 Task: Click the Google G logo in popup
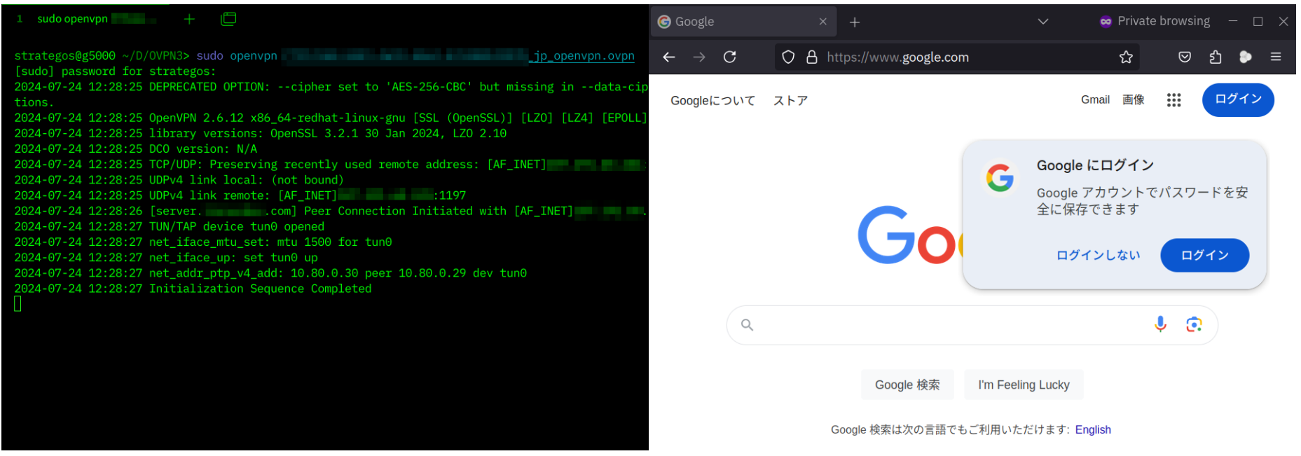1000,178
